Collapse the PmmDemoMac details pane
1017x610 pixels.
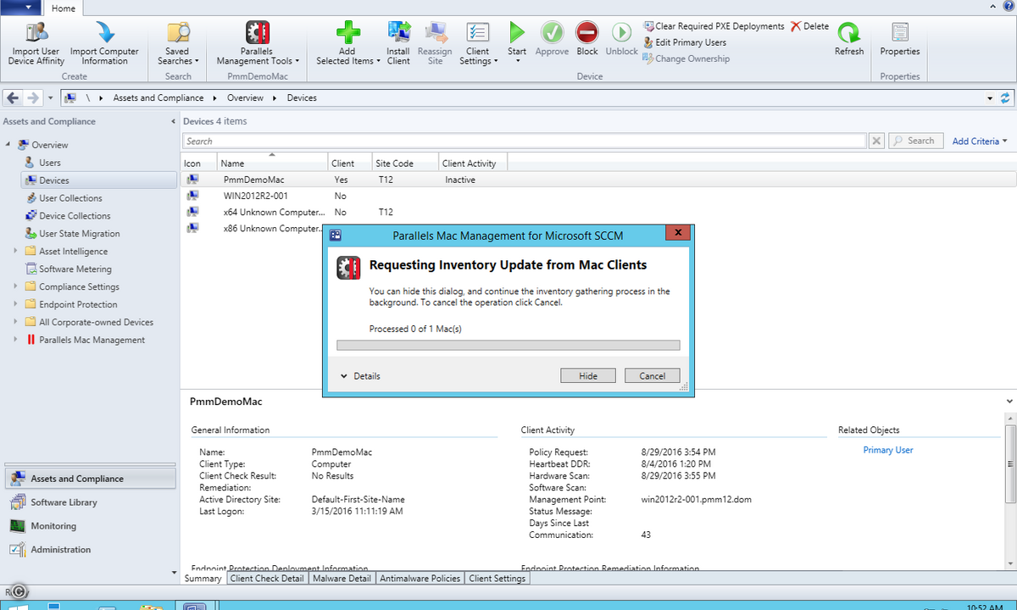1009,401
